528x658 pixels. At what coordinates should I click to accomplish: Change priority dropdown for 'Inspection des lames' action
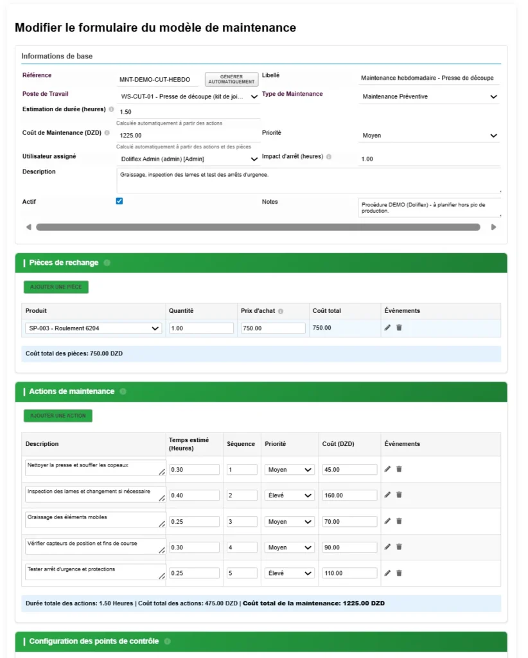(x=289, y=495)
